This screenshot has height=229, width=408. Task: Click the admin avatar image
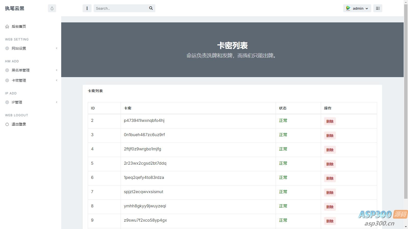348,8
